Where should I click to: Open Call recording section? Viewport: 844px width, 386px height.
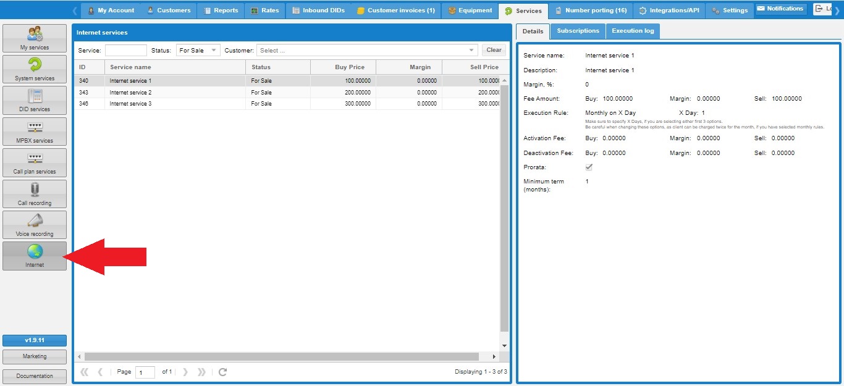pyautogui.click(x=35, y=194)
